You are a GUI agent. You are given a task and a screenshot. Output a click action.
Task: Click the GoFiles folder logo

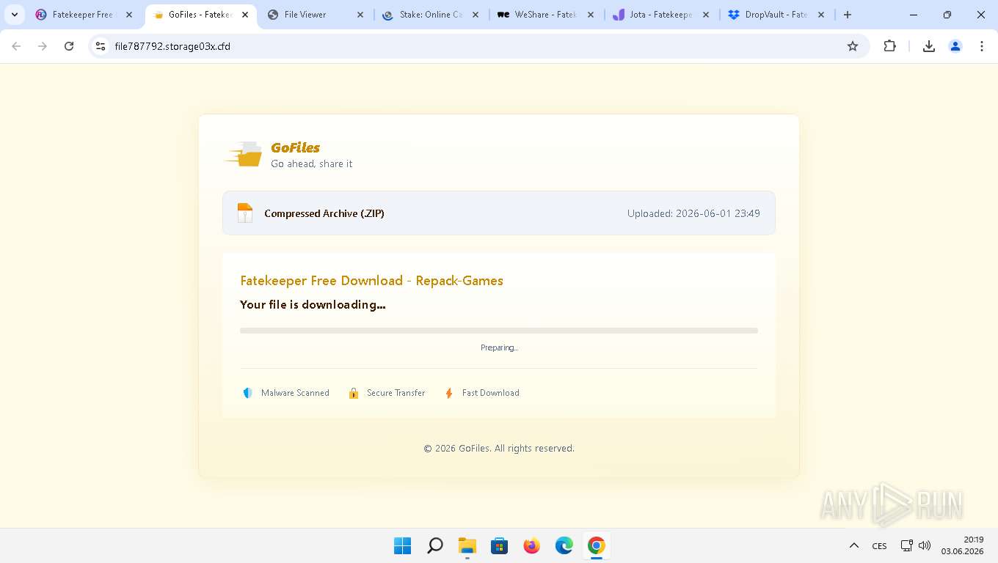point(243,154)
